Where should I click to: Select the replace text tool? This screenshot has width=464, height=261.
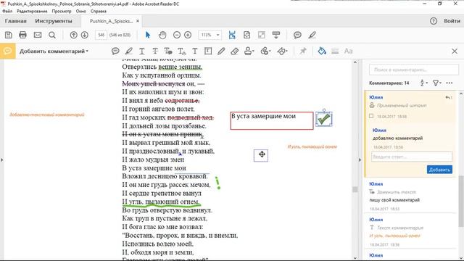168,51
